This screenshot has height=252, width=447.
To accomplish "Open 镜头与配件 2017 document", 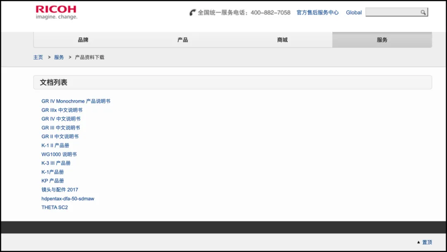I will pos(60,190).
